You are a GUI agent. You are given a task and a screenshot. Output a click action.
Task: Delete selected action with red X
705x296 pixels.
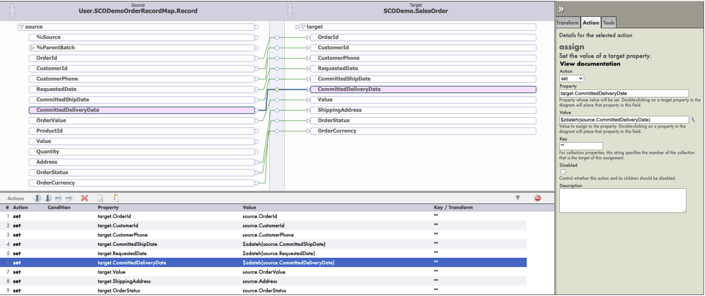(85, 198)
